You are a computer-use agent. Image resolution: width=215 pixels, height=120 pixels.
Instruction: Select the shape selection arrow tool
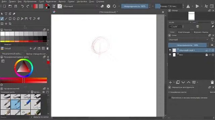[x=2, y=14]
